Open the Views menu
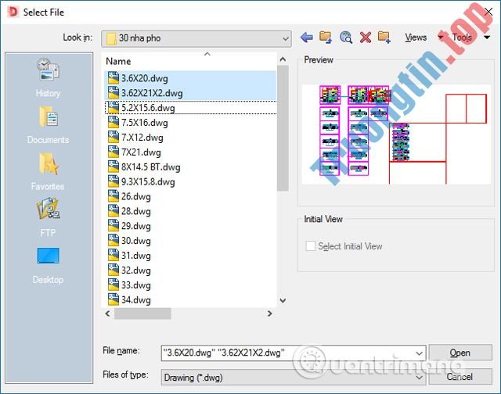This screenshot has width=501, height=394. pyautogui.click(x=416, y=38)
